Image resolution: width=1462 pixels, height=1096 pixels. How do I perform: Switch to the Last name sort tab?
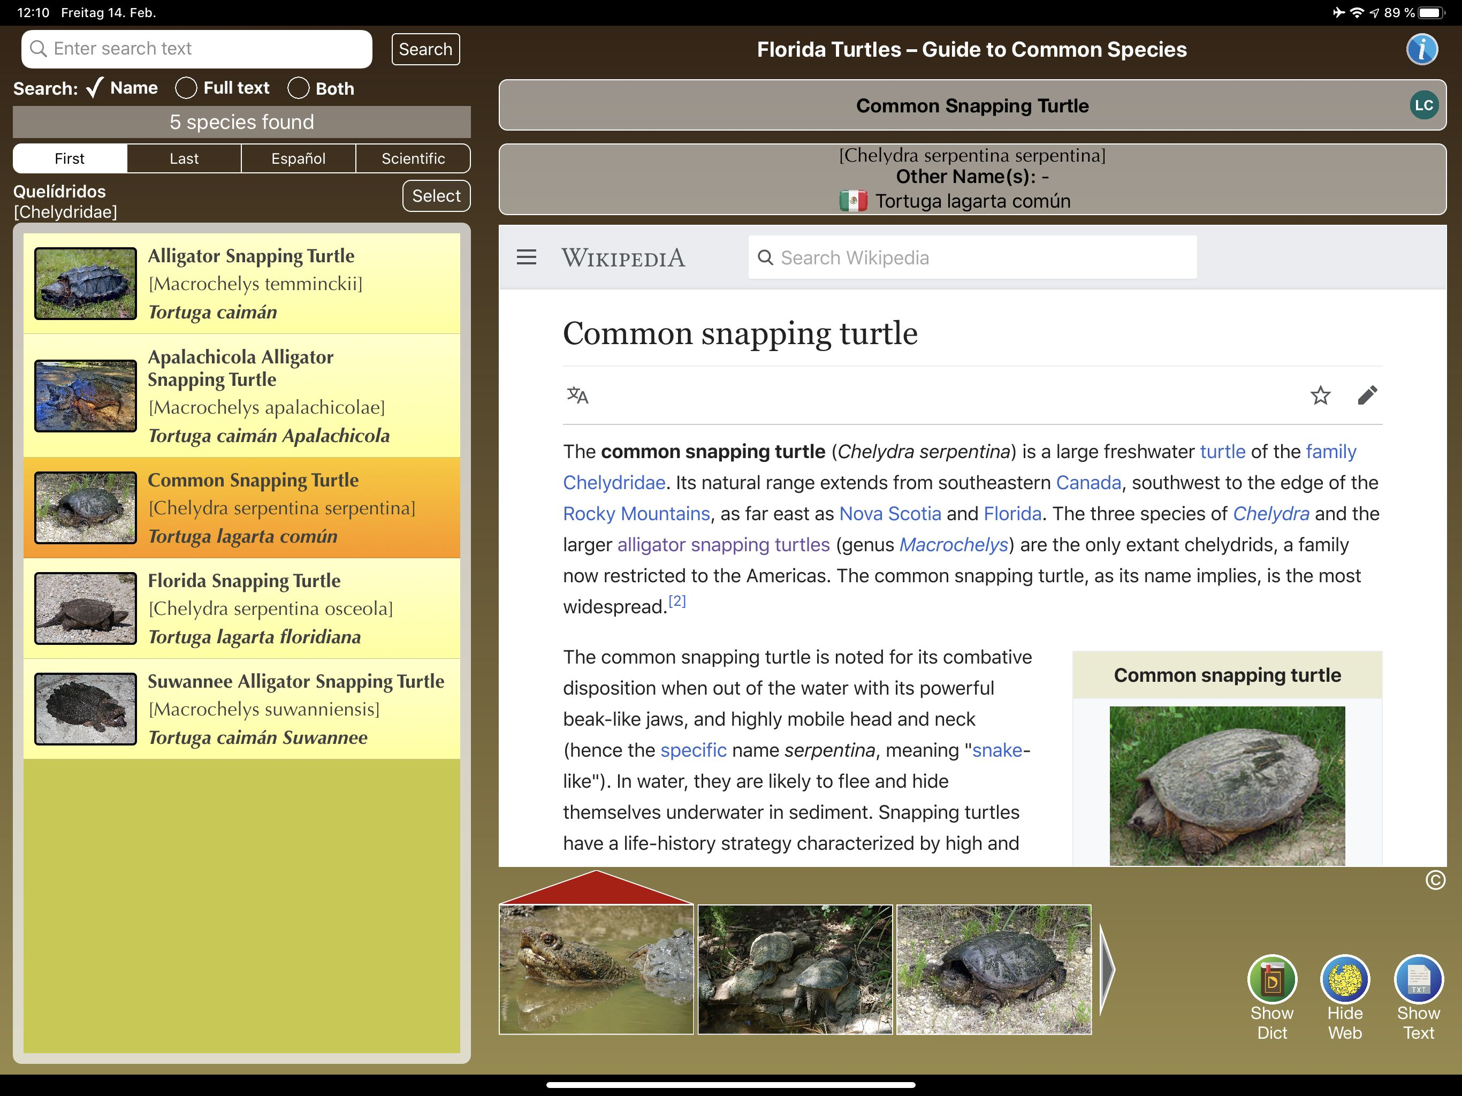184,158
